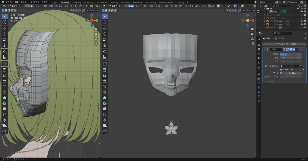308x161 pixels.
Task: Click the zoom magnifier gizmo in right viewport
Action: [x=252, y=29]
